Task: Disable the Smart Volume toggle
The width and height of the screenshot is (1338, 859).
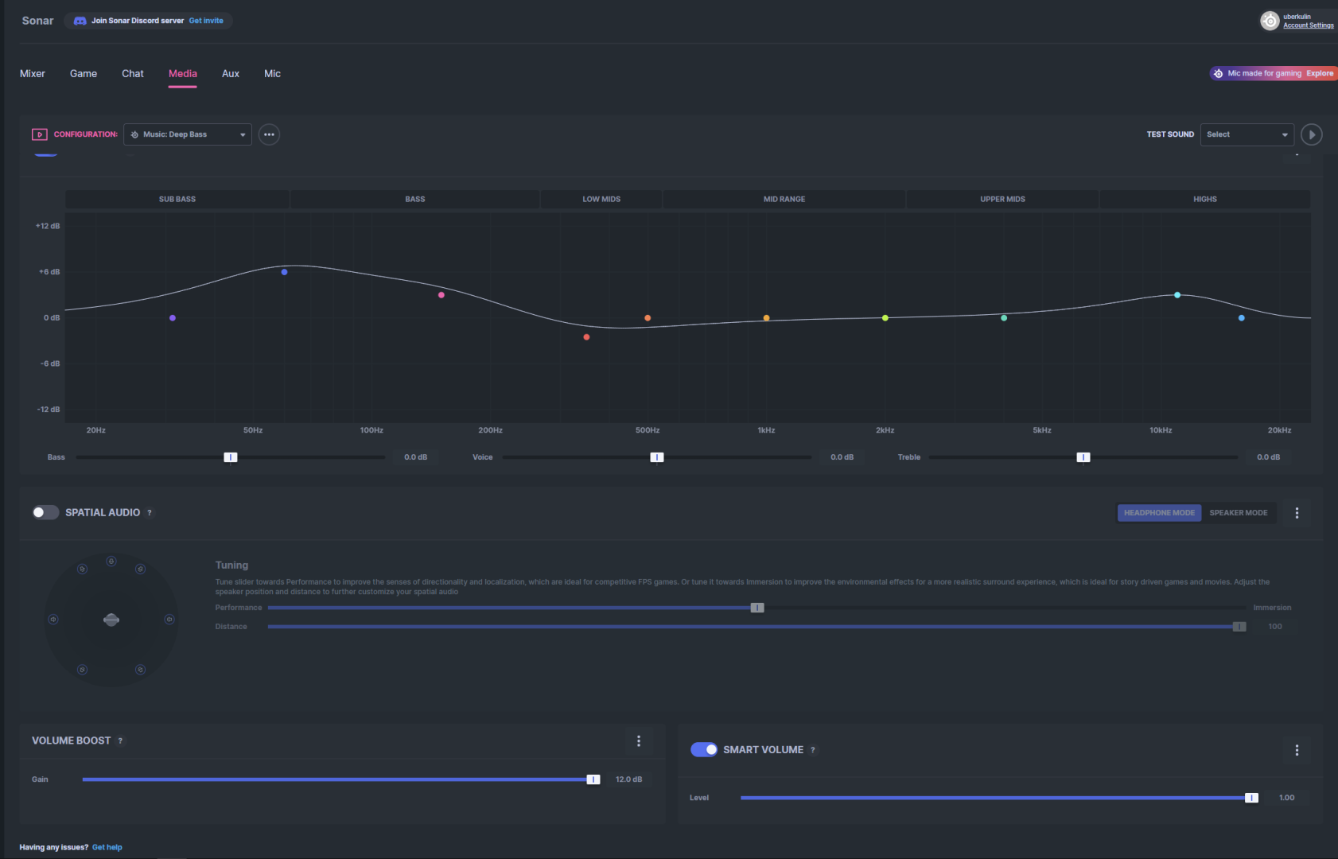Action: tap(704, 749)
